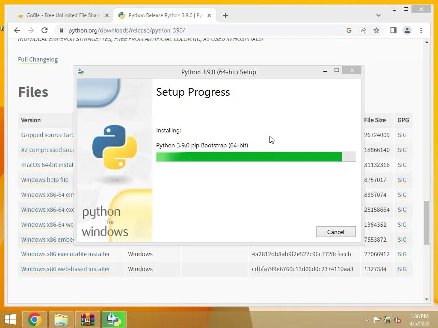Open the Windows help file link
Viewport: 438px width, 328px height.
[x=44, y=180]
